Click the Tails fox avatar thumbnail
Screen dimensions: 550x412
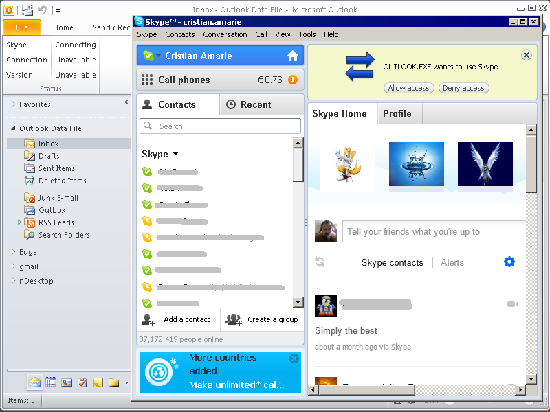click(348, 164)
